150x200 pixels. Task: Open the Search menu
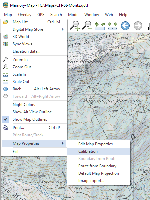(x=56, y=15)
